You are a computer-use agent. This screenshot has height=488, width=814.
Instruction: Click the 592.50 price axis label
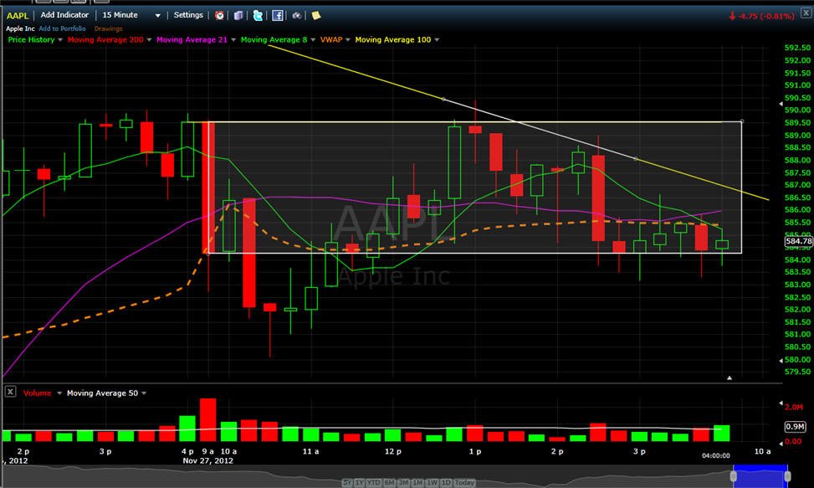(x=797, y=48)
